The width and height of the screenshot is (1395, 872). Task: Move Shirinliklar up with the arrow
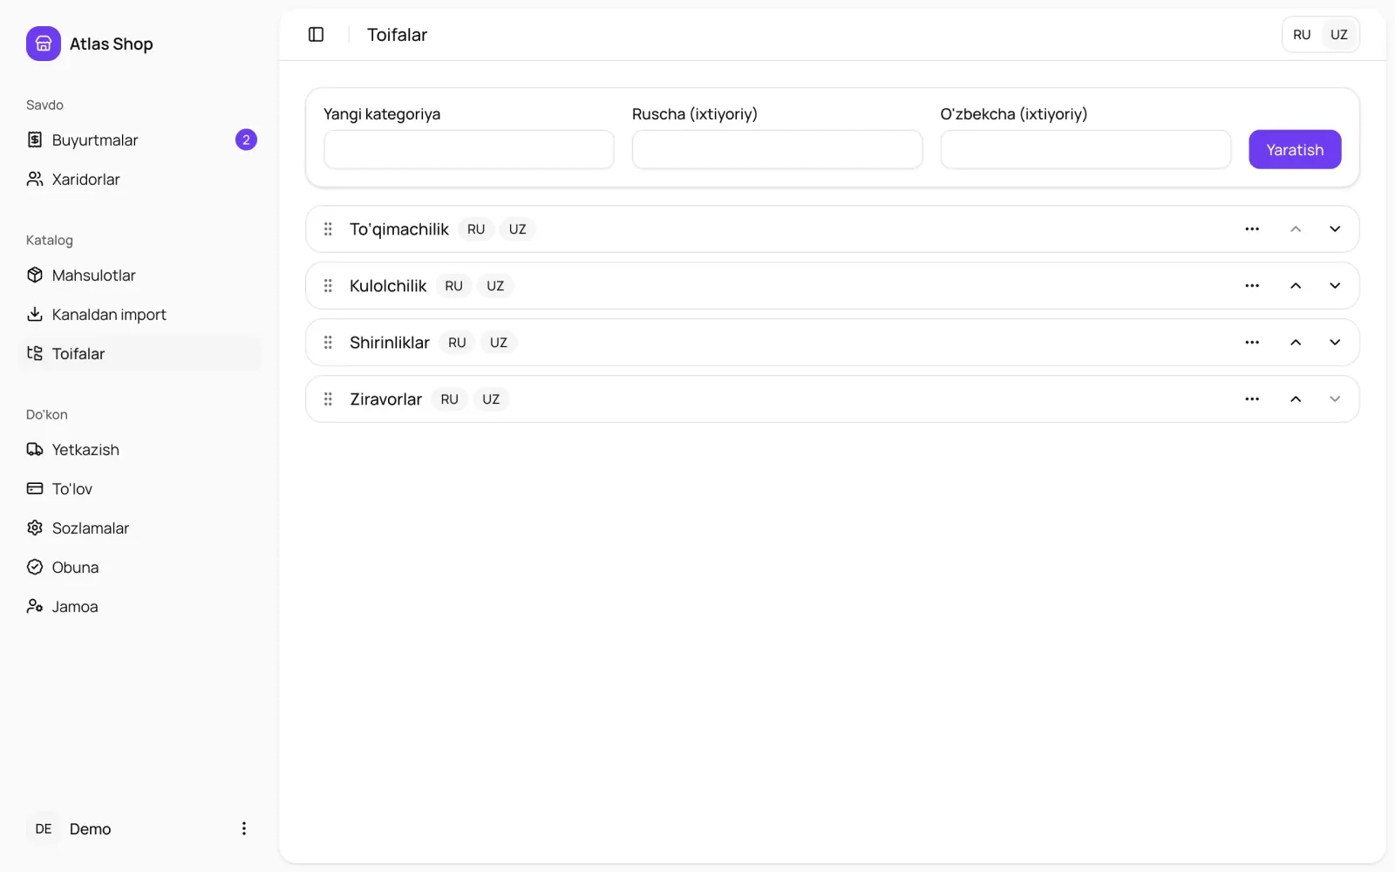point(1296,343)
